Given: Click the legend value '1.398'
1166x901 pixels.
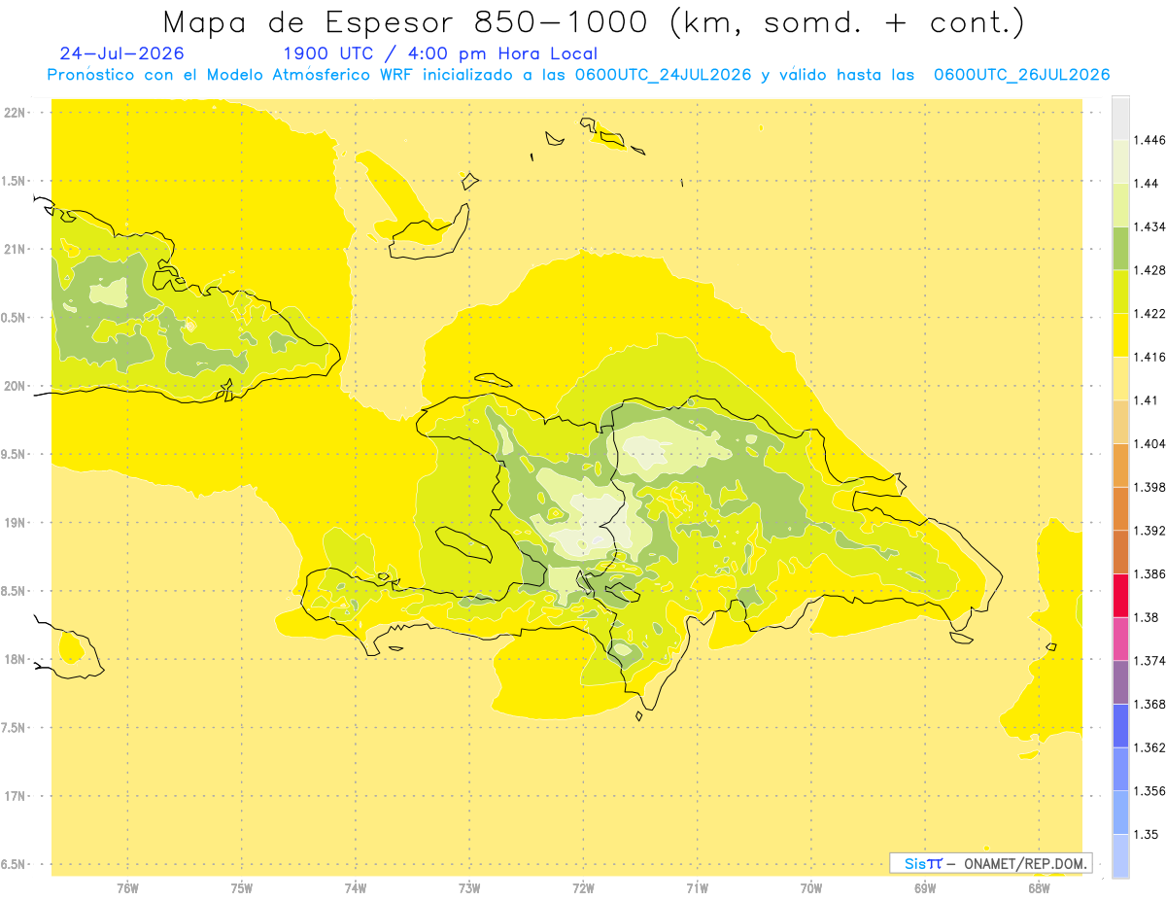Looking at the screenshot, I should [1150, 487].
